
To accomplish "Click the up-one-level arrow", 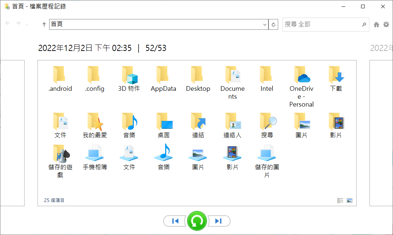I will (x=44, y=24).
